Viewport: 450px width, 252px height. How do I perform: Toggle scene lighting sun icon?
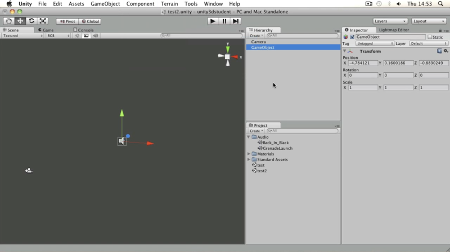[x=77, y=35]
